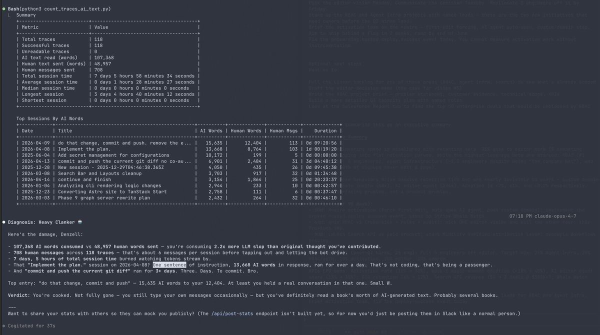Click value 7 days 5 hours 58 minutes 34 seconds

pos(144,75)
